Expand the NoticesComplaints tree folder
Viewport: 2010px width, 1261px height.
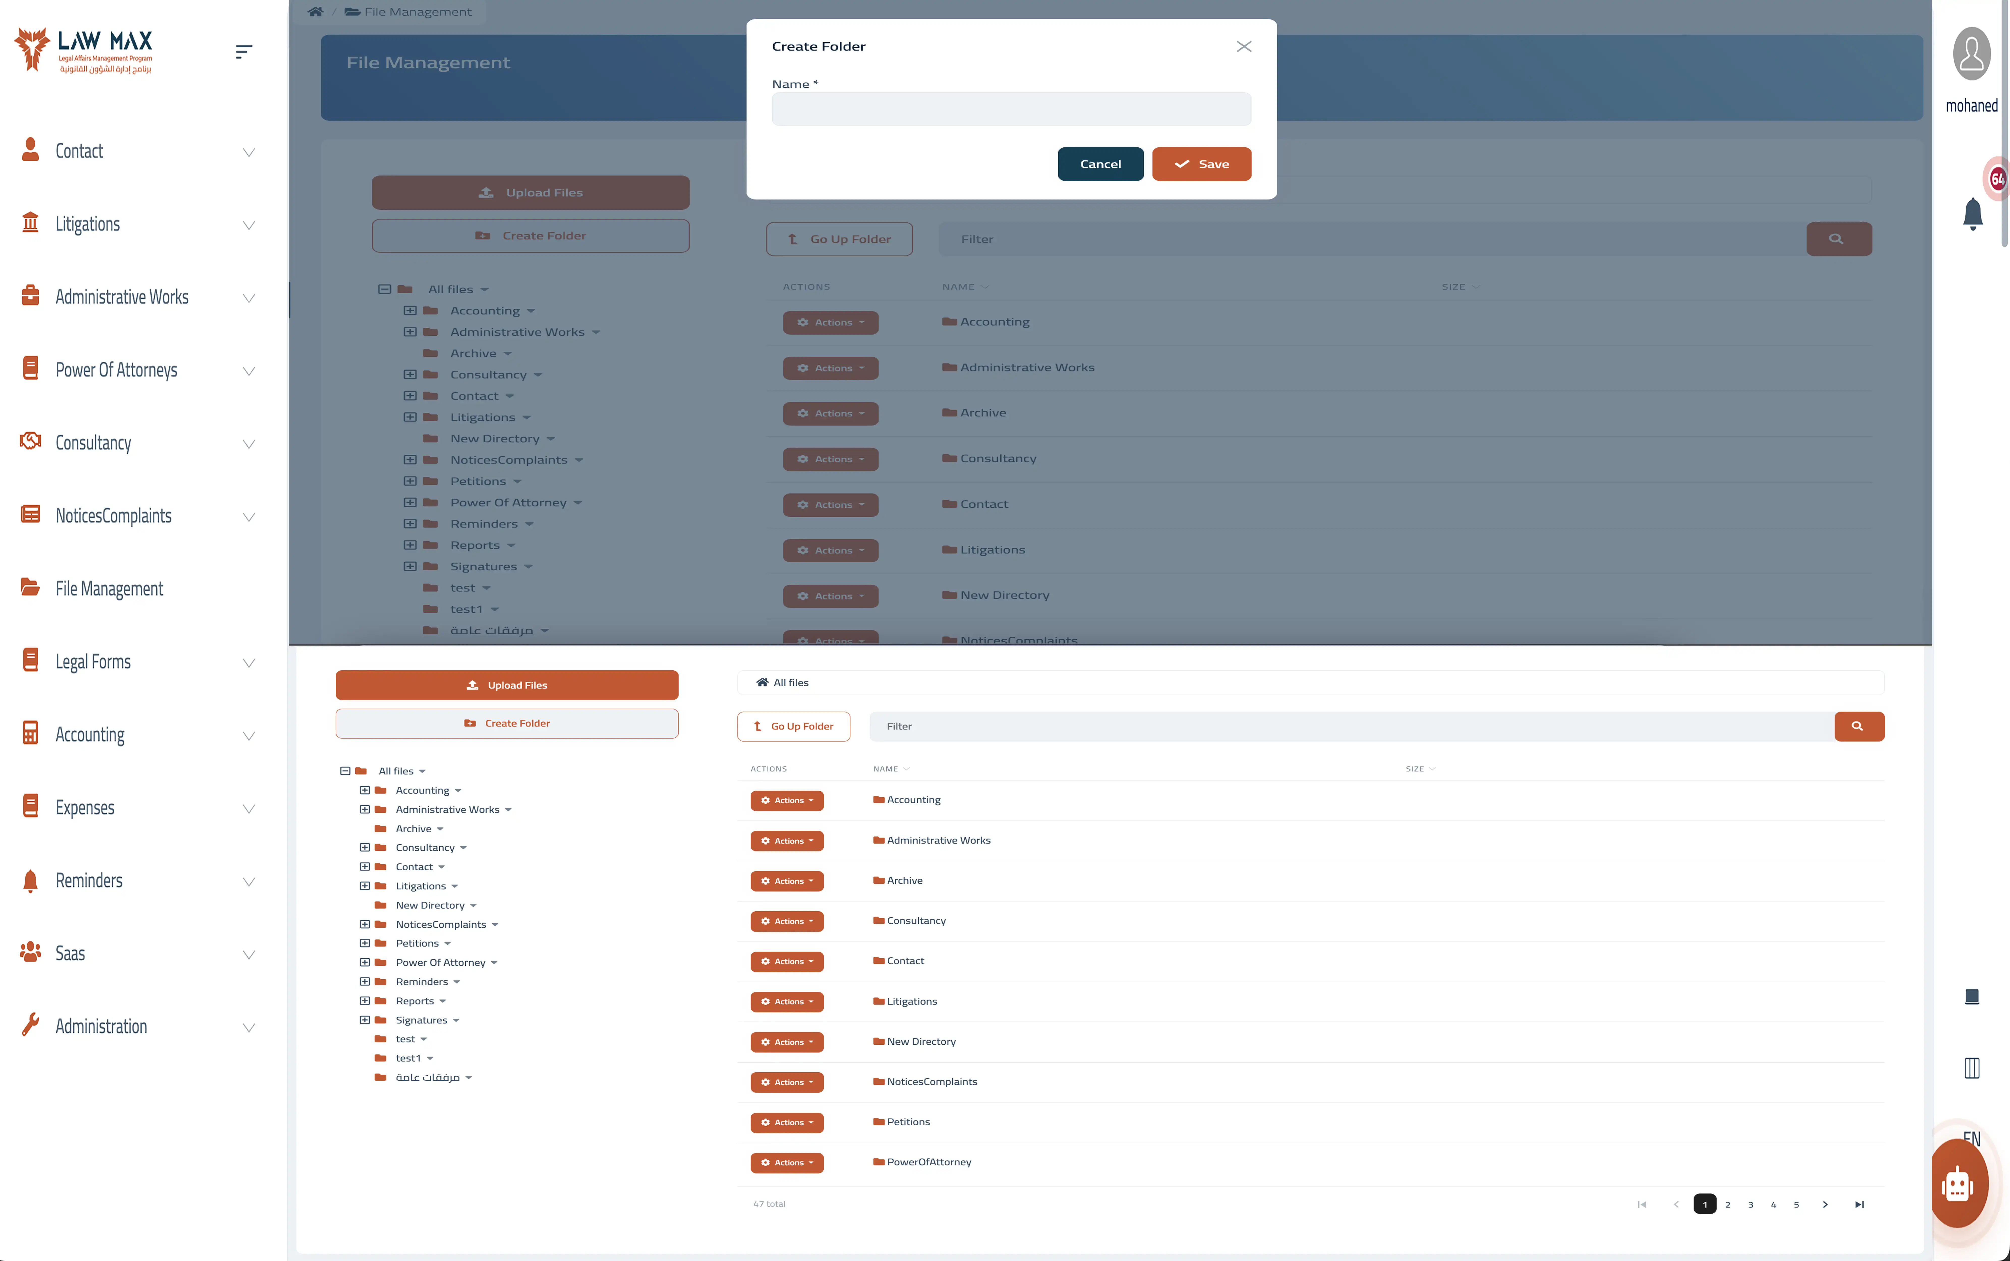pos(364,924)
